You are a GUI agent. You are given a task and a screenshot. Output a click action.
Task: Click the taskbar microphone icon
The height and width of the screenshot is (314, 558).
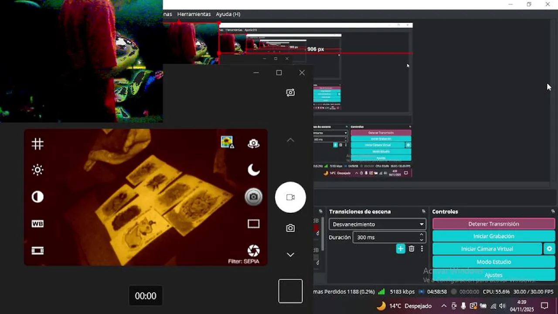(x=463, y=306)
